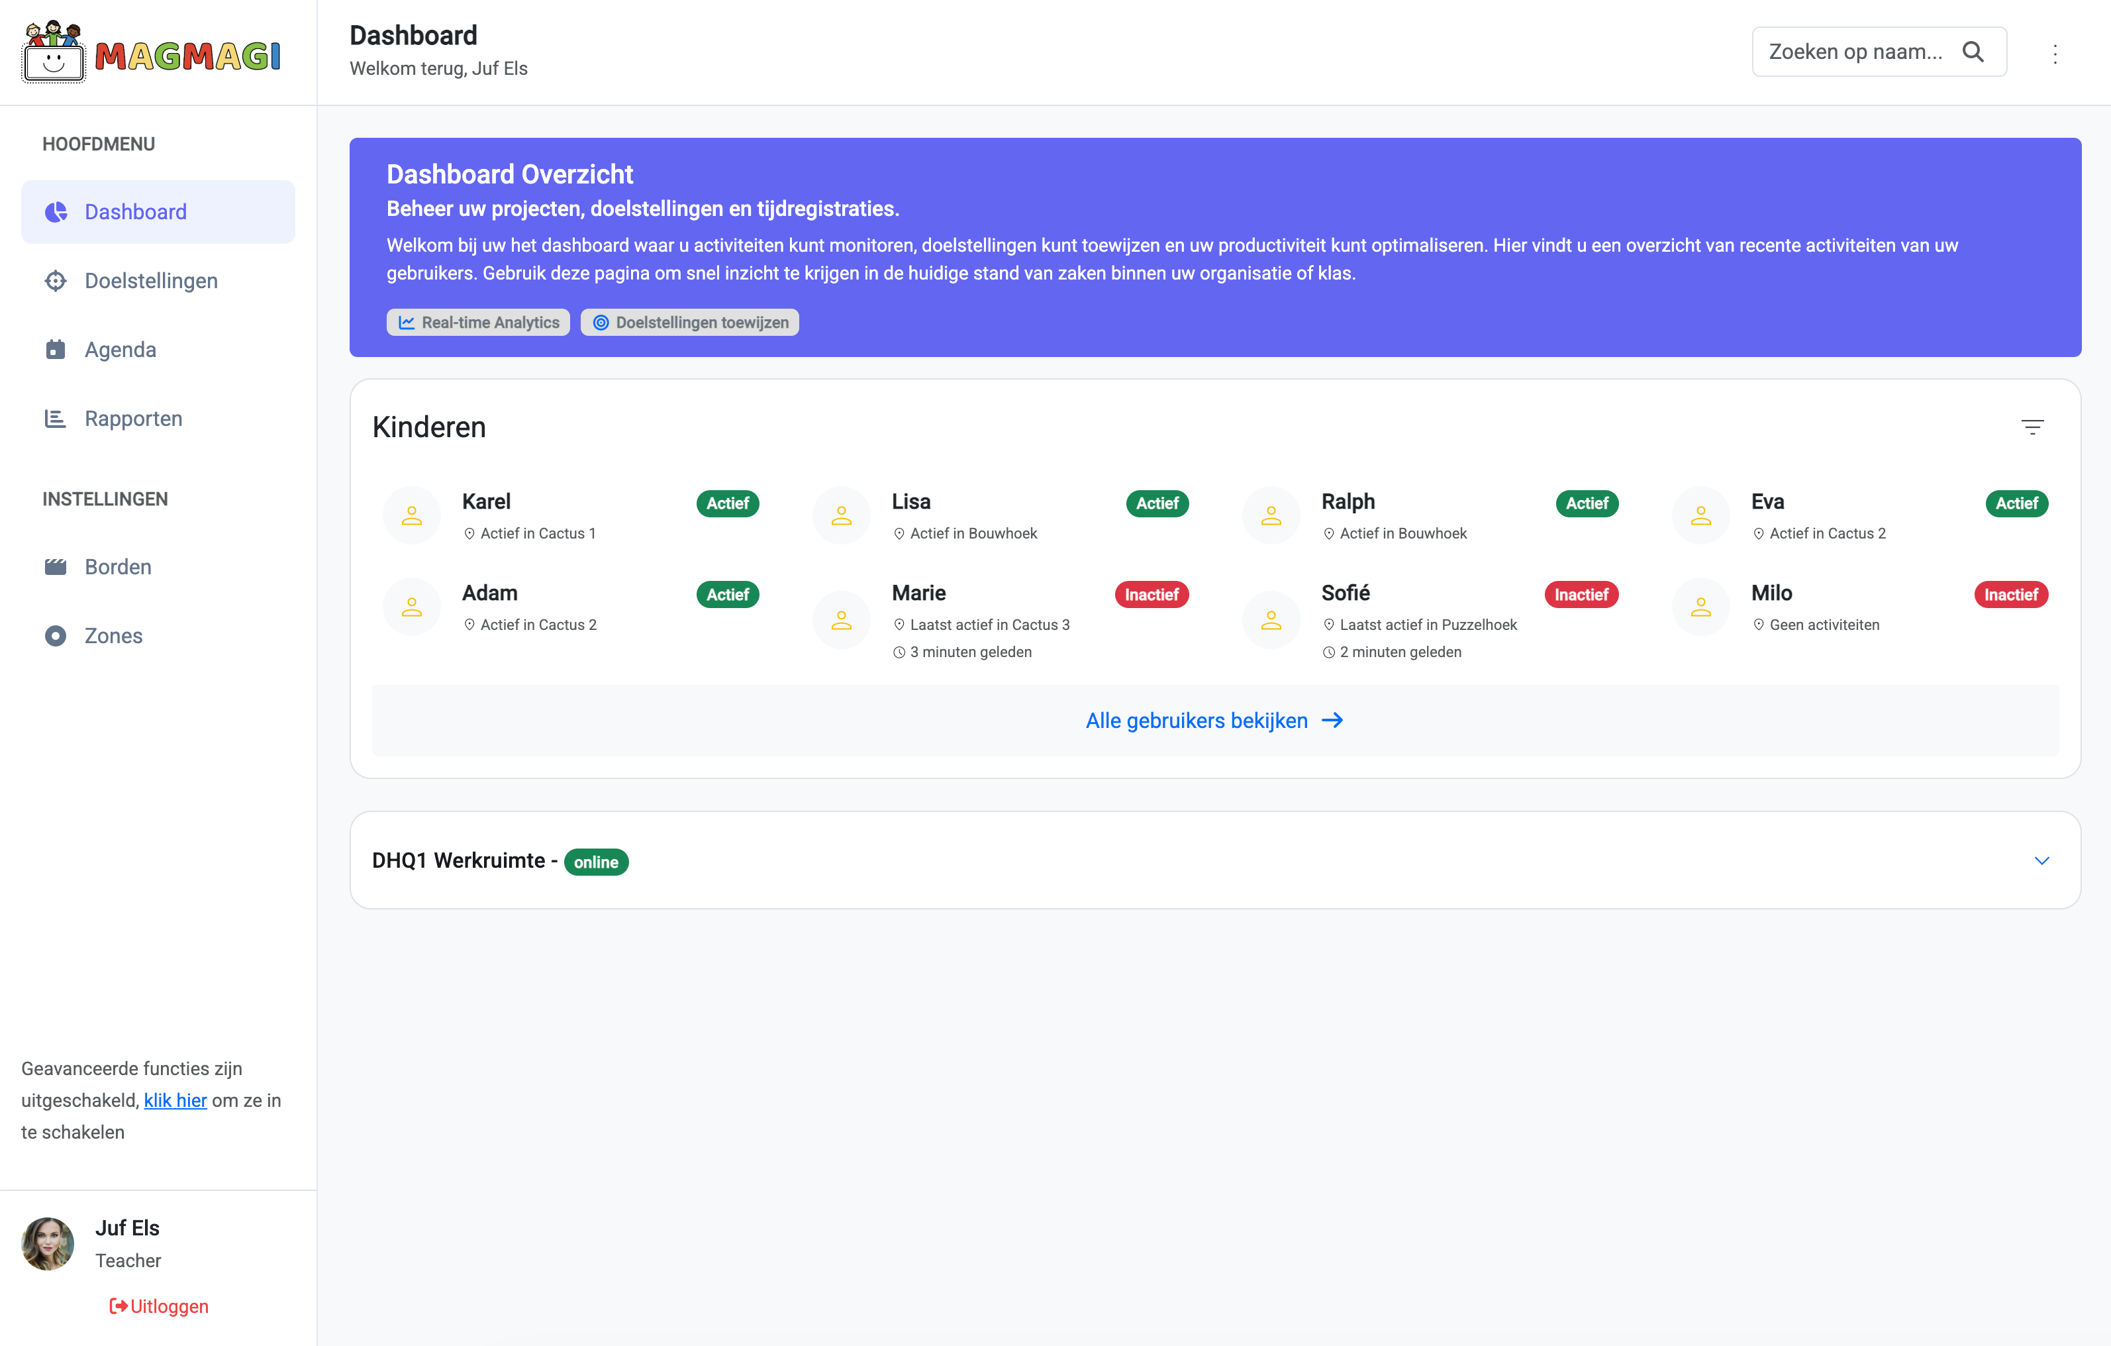Screen dimensions: 2111x1346
Task: Select Dashboard in the main menu
Action: click(136, 211)
